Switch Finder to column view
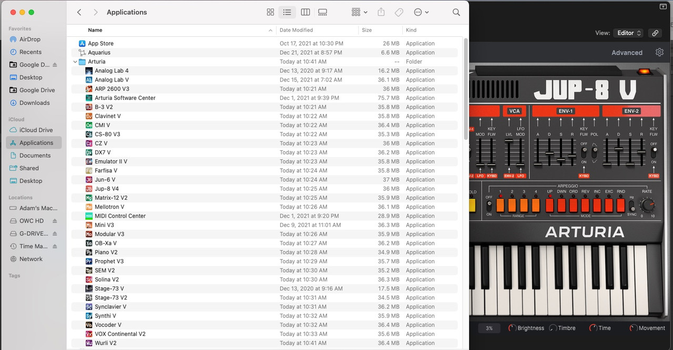The width and height of the screenshot is (673, 350). tap(305, 12)
